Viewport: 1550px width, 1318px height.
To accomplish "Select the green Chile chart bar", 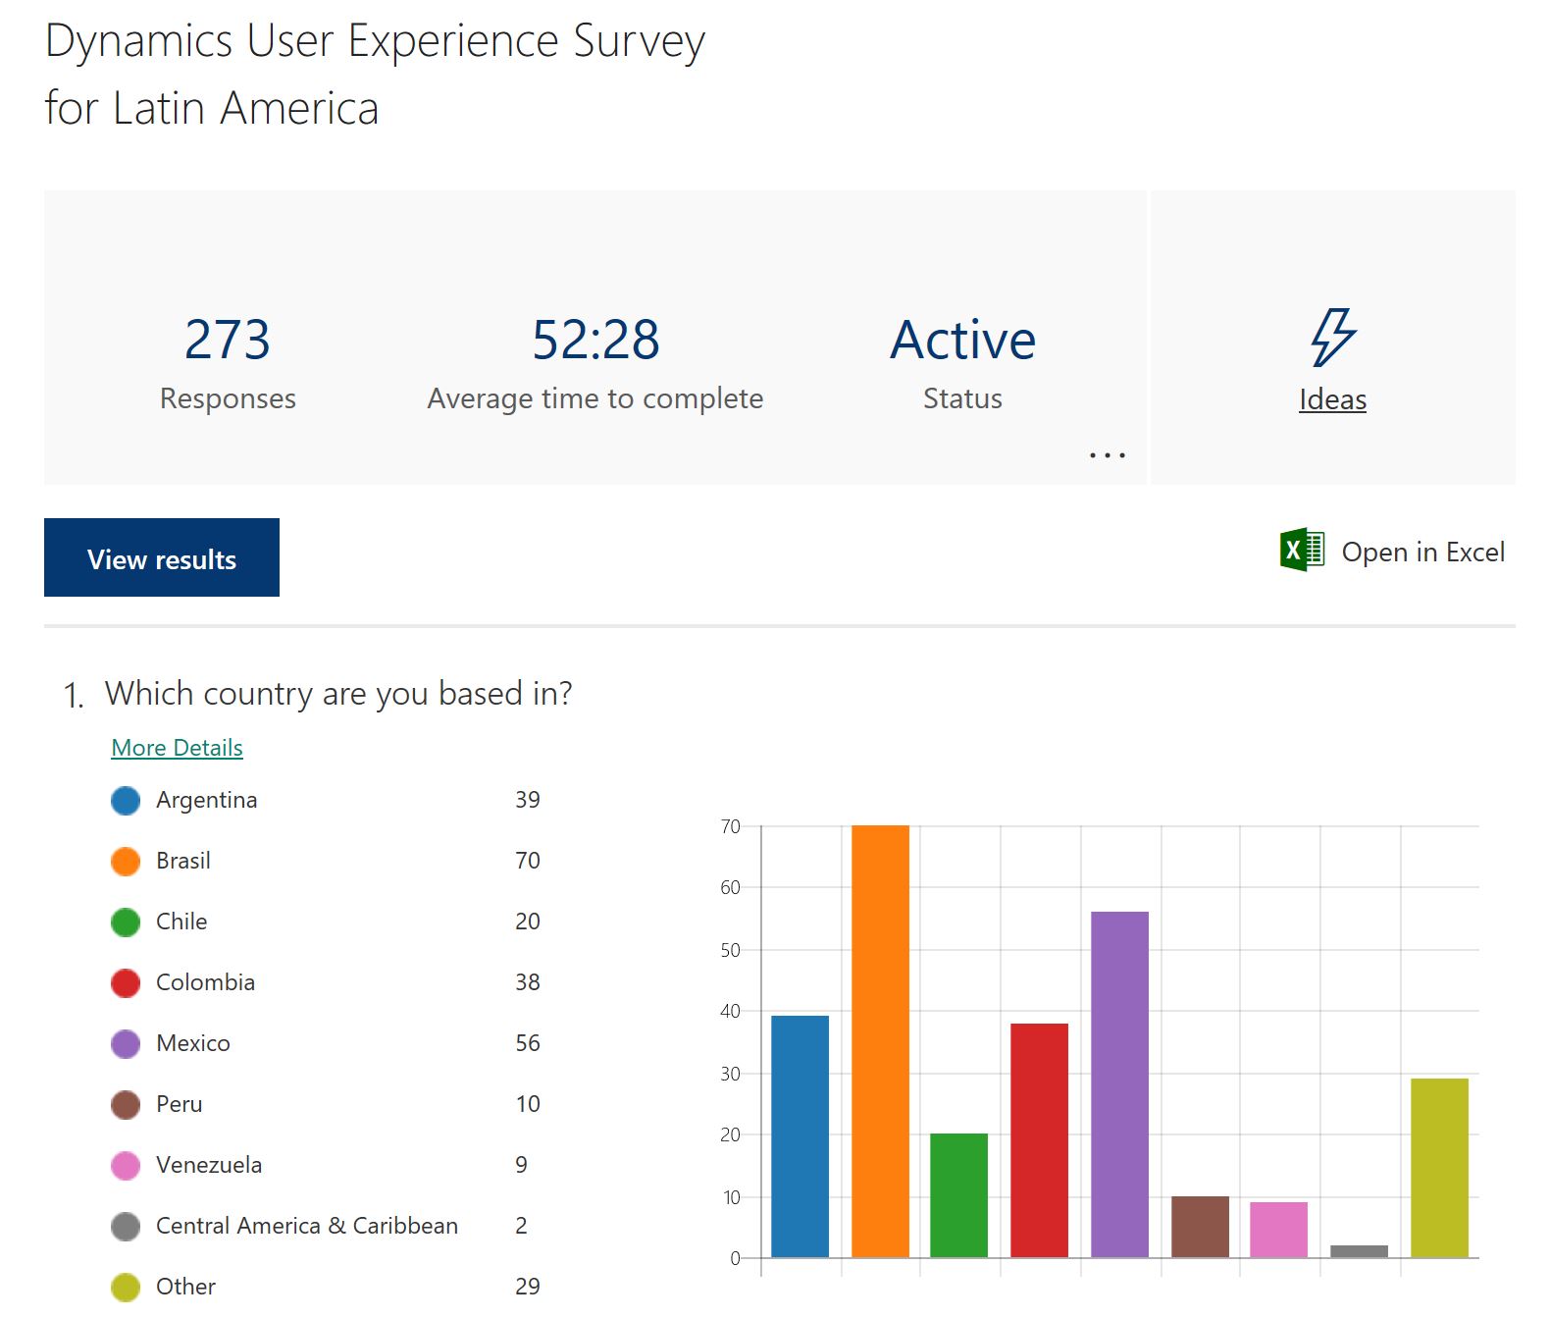I will tap(959, 1195).
